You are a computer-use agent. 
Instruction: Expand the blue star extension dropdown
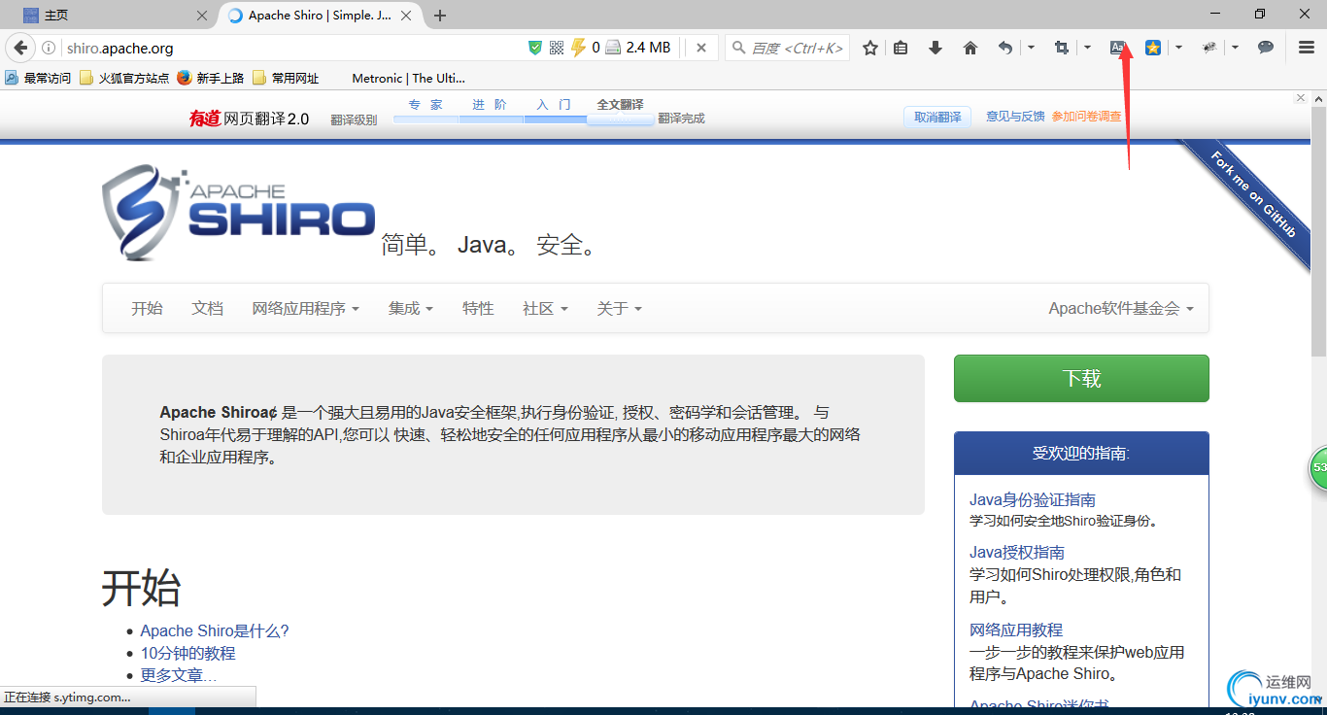click(1178, 48)
